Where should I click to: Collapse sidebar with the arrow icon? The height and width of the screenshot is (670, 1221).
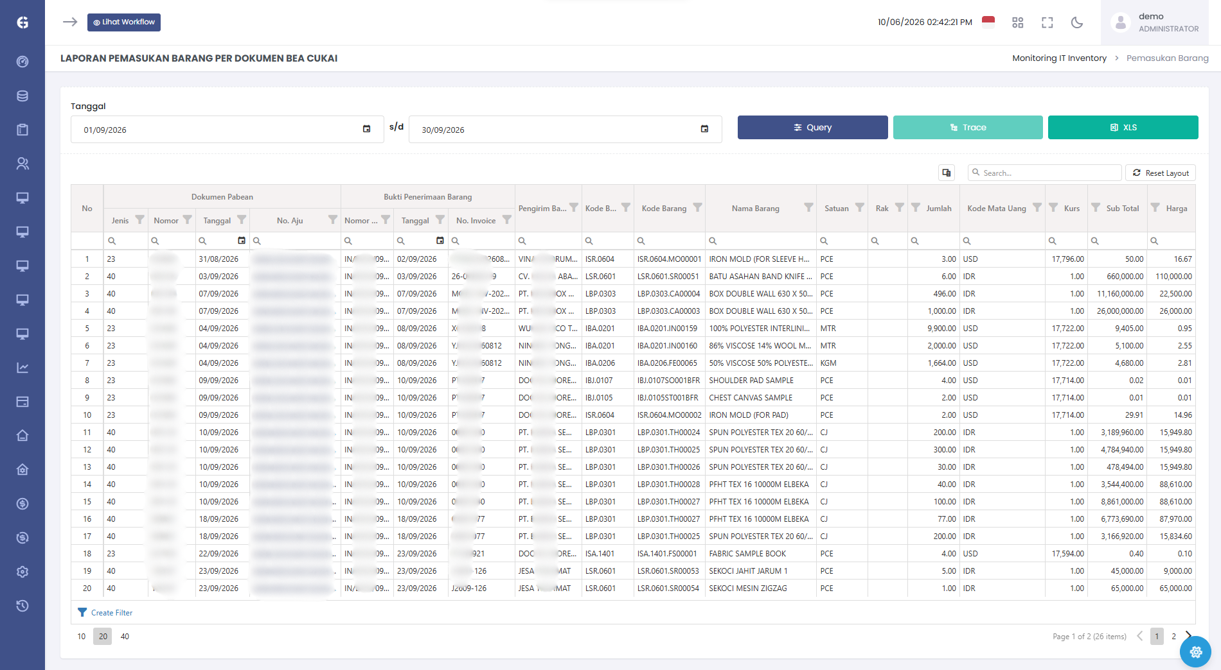pyautogui.click(x=70, y=22)
